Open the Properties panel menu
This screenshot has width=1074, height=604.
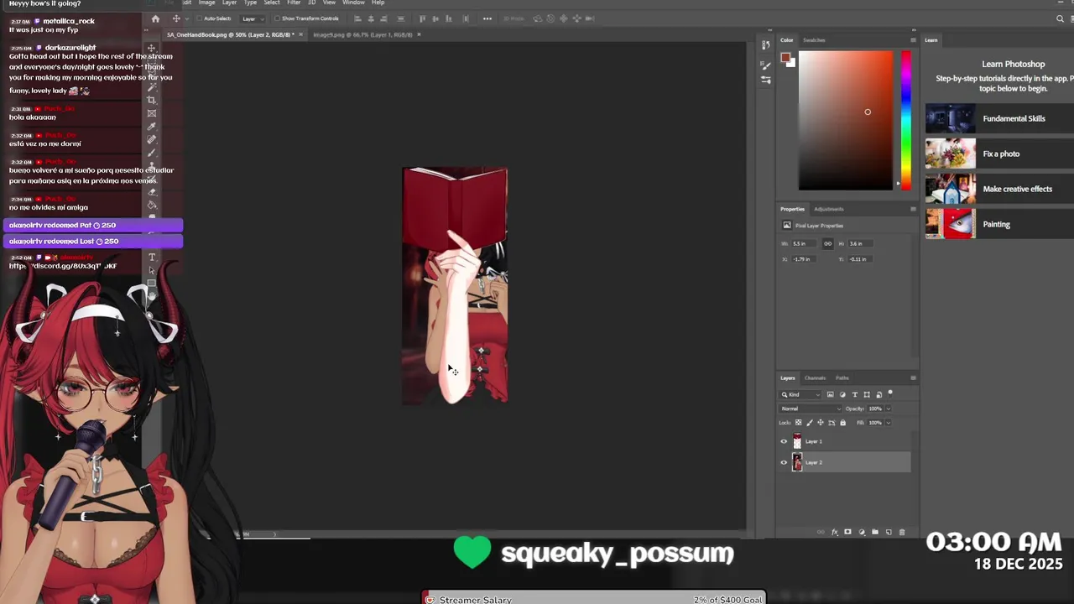click(x=913, y=209)
